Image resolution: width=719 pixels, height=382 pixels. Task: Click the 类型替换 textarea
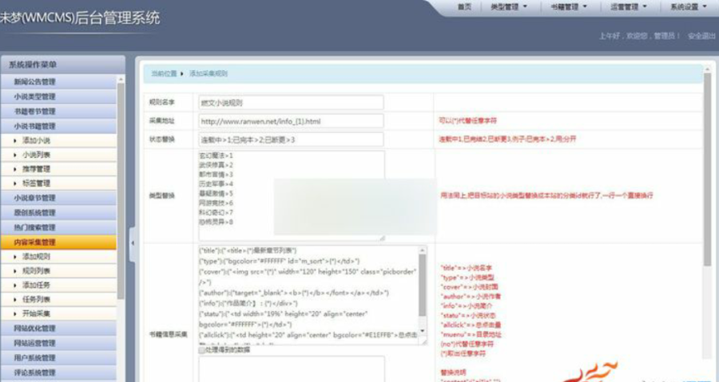292,195
